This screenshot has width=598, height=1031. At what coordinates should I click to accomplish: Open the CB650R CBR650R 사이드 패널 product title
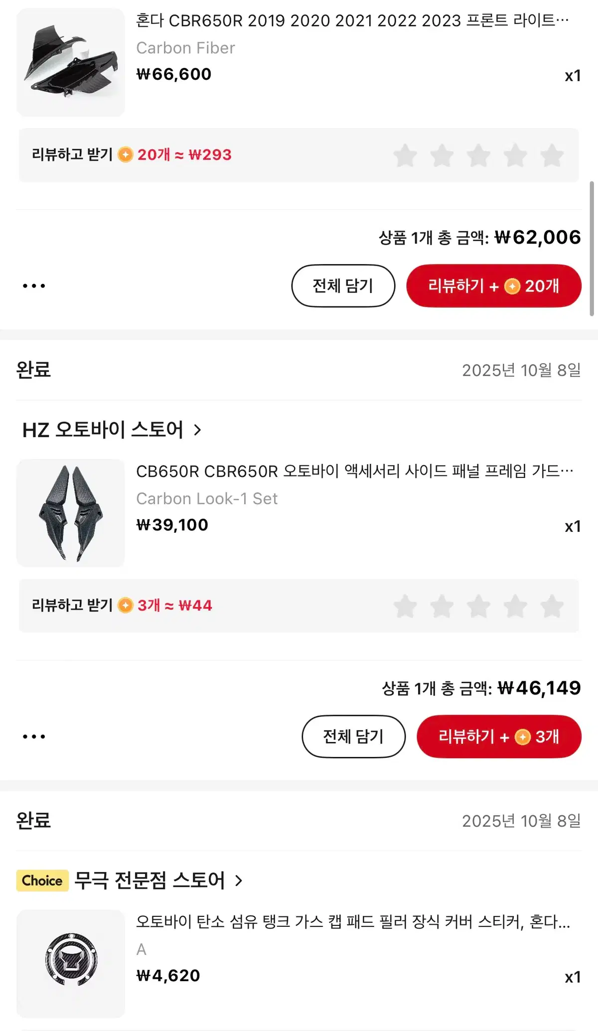(354, 471)
